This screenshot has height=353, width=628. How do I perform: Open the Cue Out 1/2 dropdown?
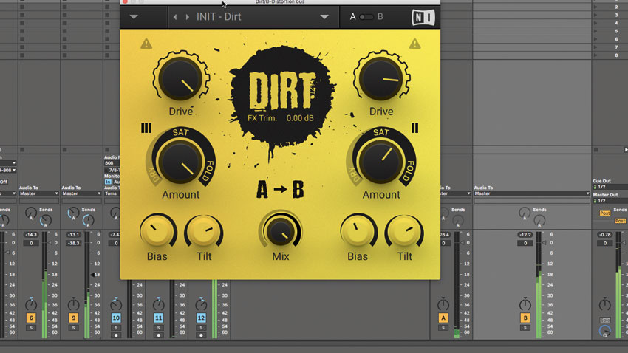[610, 187]
